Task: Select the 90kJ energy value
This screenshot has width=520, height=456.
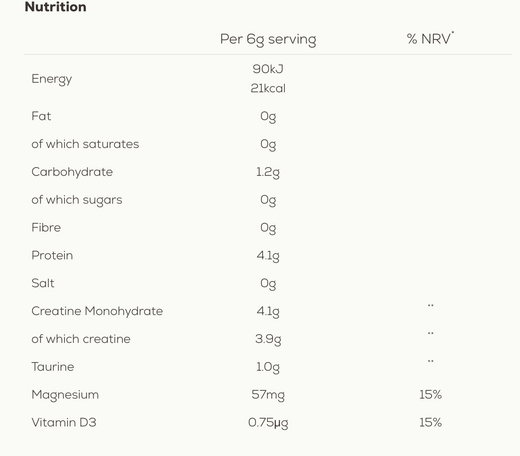Action: [268, 69]
